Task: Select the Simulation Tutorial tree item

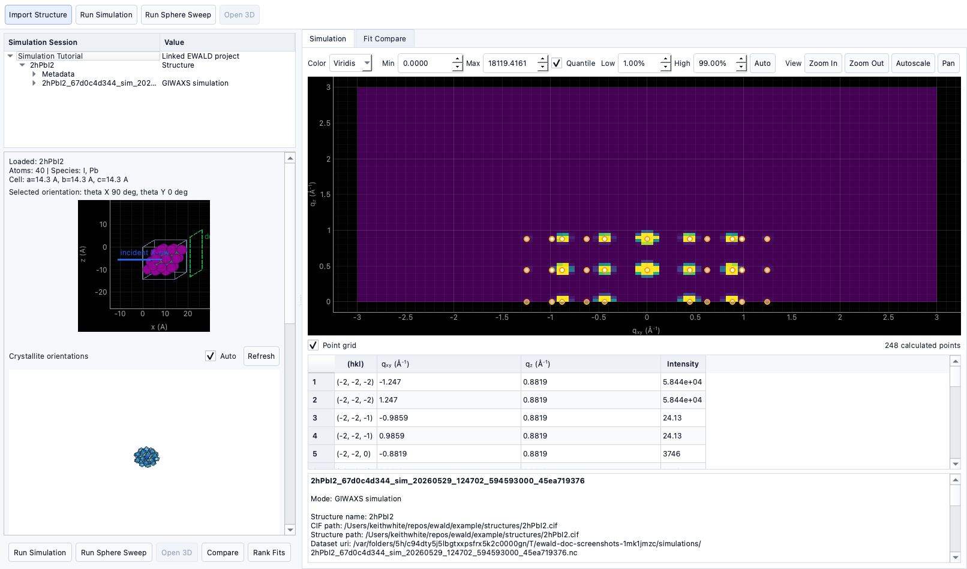Action: 50,56
